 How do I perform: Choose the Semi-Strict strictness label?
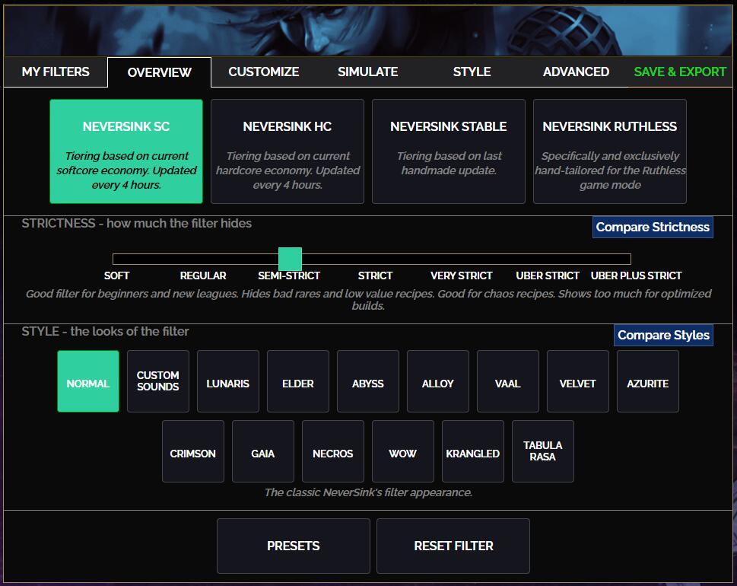289,275
